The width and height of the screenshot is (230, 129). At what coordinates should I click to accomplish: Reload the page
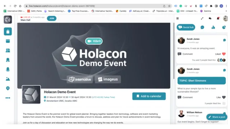tap(15, 6)
